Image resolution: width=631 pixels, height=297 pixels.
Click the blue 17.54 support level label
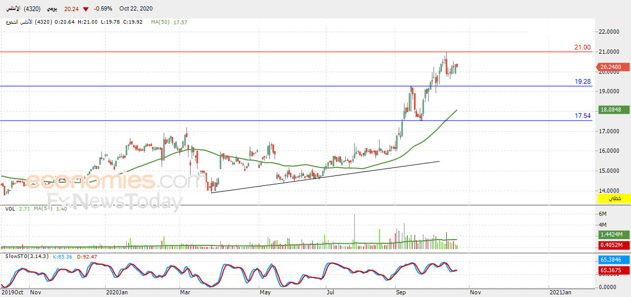[582, 116]
